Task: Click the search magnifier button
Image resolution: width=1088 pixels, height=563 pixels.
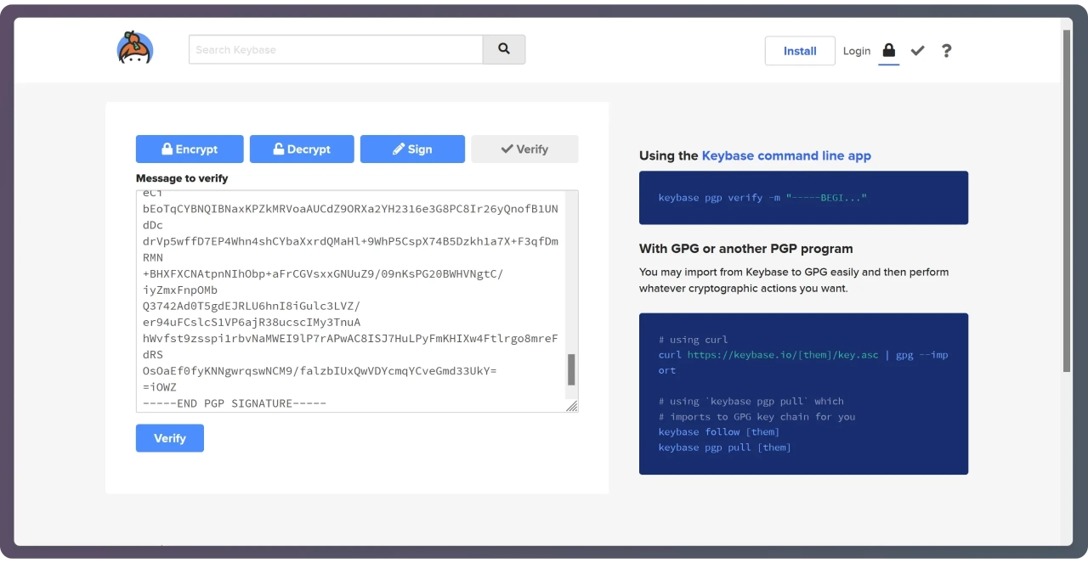Action: tap(504, 49)
